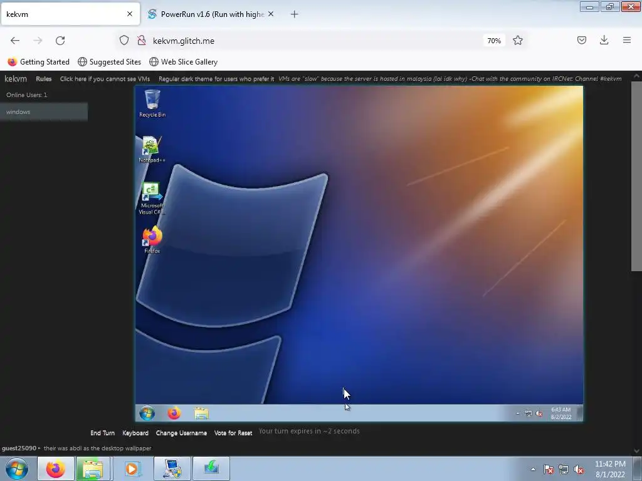Open the Firefox hamburger menu

pyautogui.click(x=626, y=40)
